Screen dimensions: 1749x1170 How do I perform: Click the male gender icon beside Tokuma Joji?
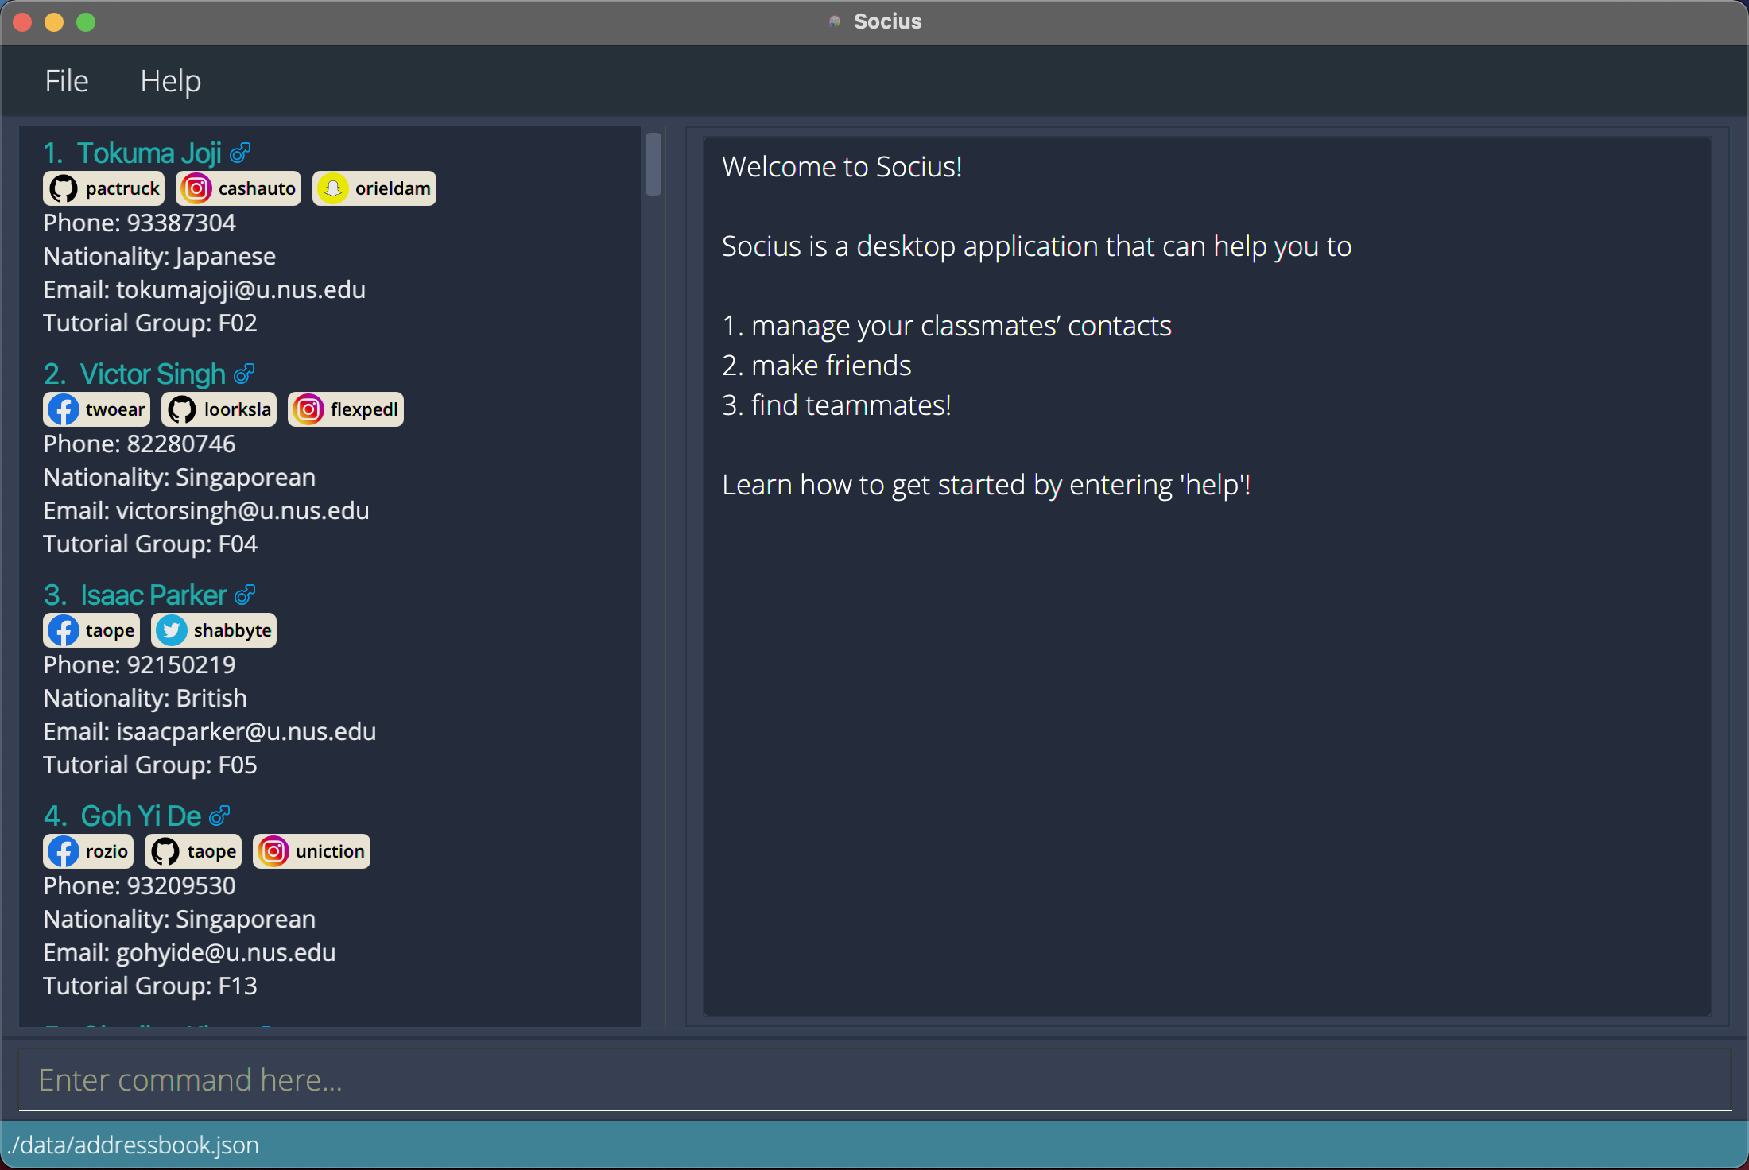point(240,152)
